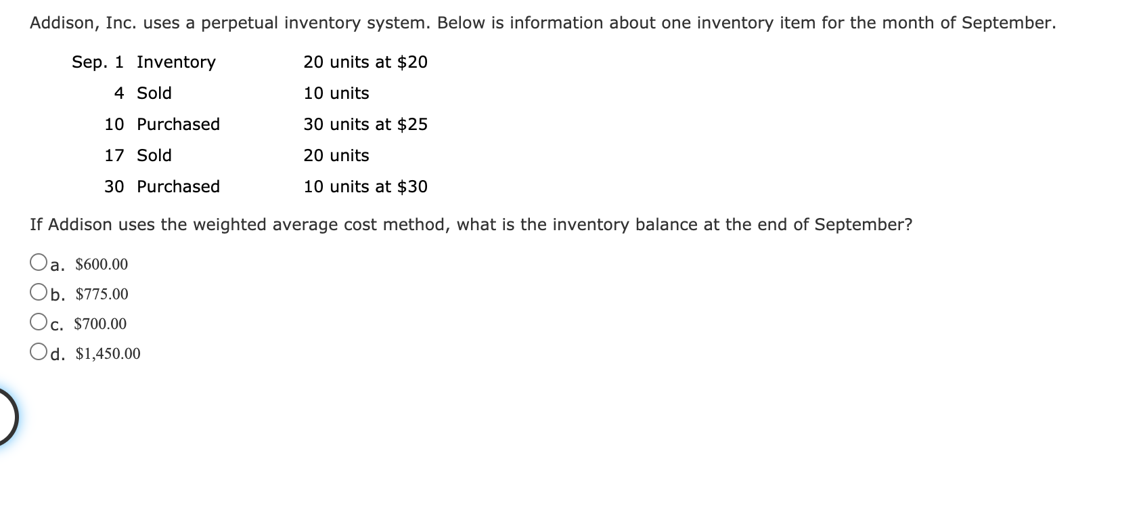
Task: Click the row showing 4 Sold
Action: (x=143, y=93)
